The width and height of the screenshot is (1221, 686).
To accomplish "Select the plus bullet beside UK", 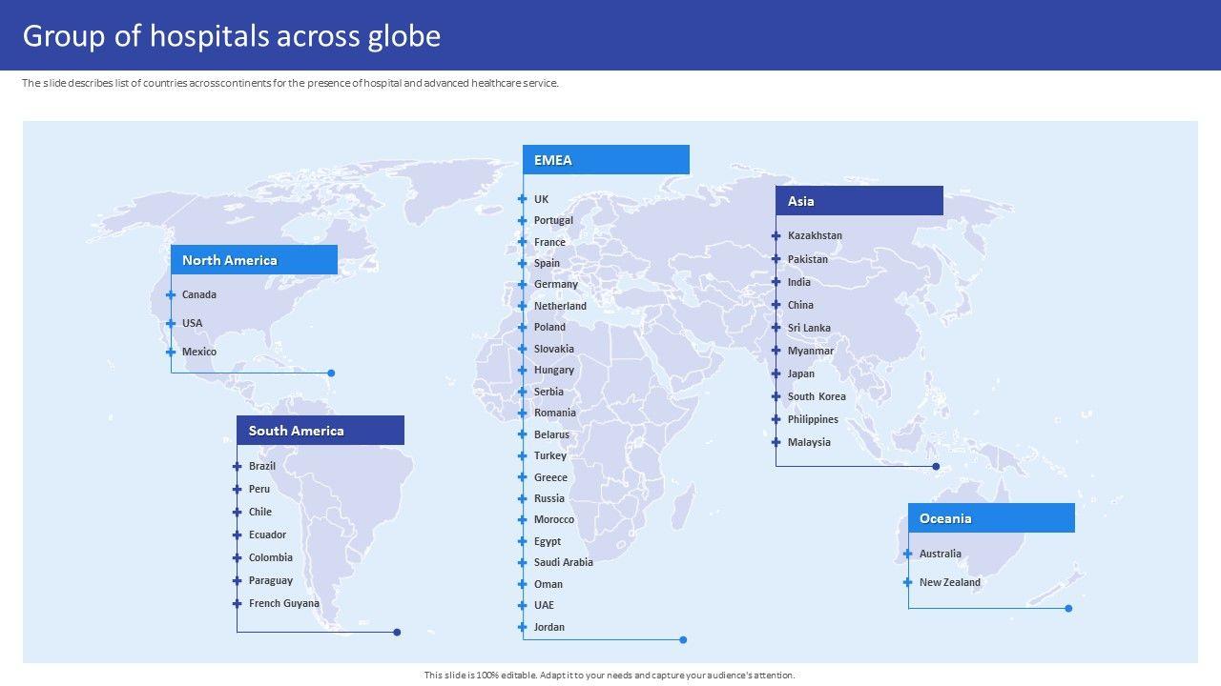I will pyautogui.click(x=523, y=200).
